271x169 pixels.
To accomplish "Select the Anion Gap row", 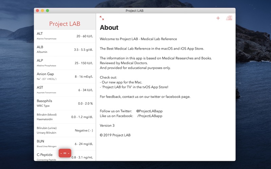I will coord(65,76).
